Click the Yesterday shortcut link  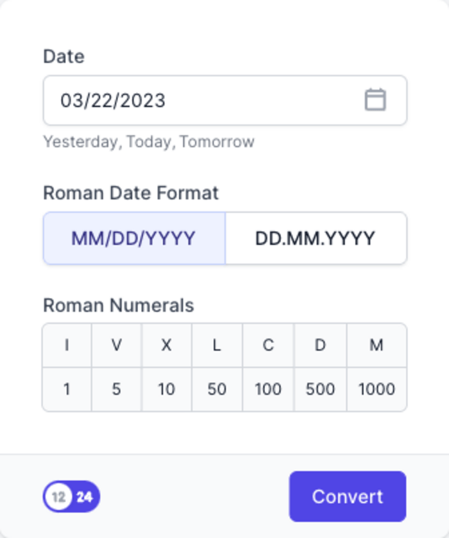point(81,142)
